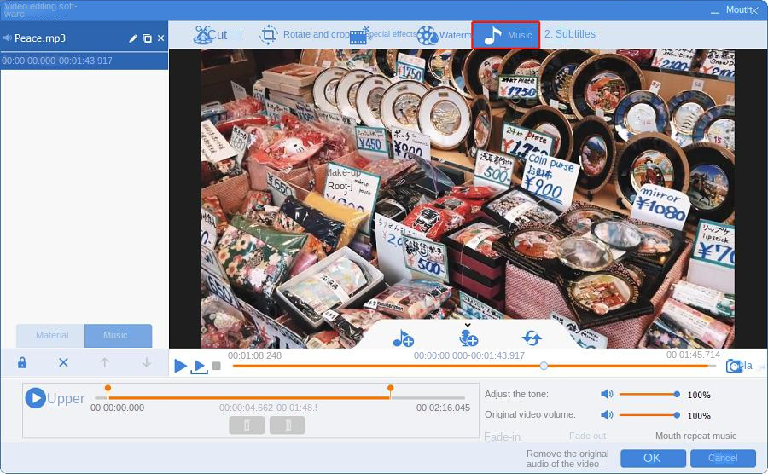Switch to the Rotate and crop tab

coord(305,35)
